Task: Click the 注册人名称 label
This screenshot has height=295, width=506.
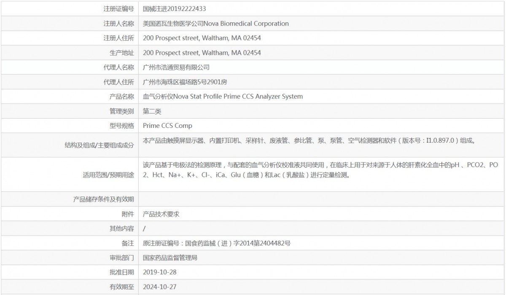Action: point(119,24)
